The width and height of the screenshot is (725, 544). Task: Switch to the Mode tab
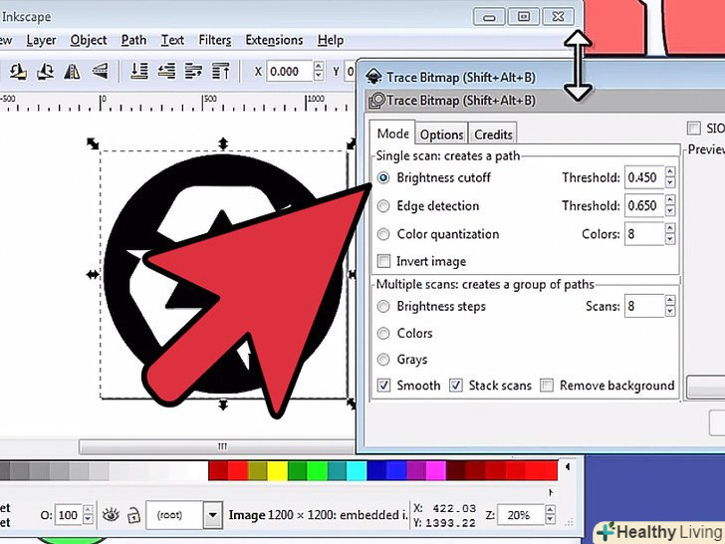coord(392,134)
